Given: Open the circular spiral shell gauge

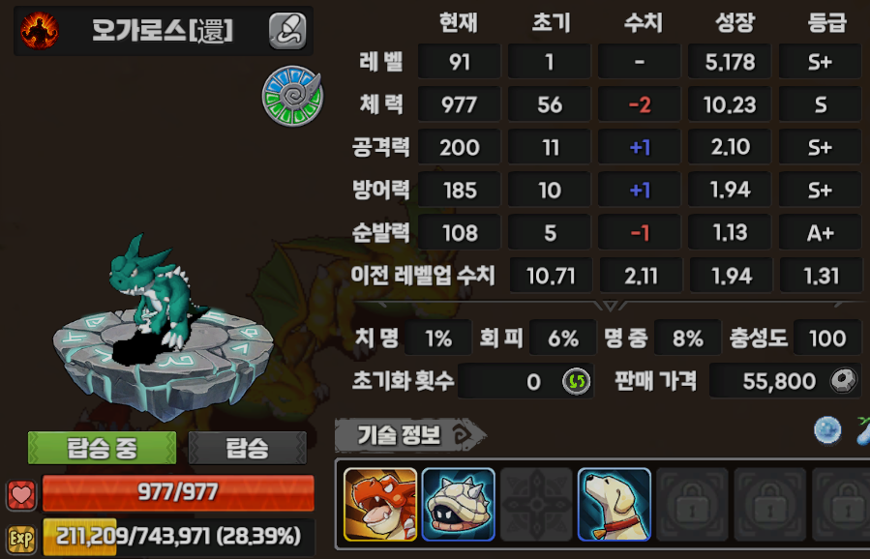Looking at the screenshot, I should 292,96.
